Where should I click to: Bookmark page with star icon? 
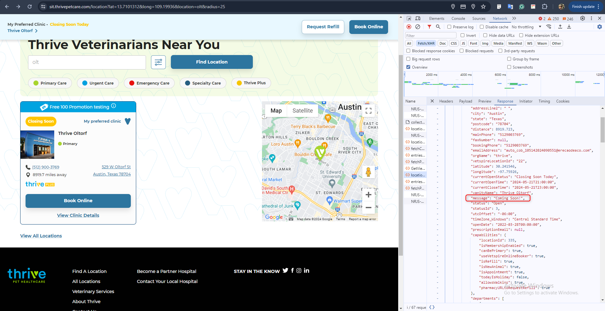tap(483, 7)
